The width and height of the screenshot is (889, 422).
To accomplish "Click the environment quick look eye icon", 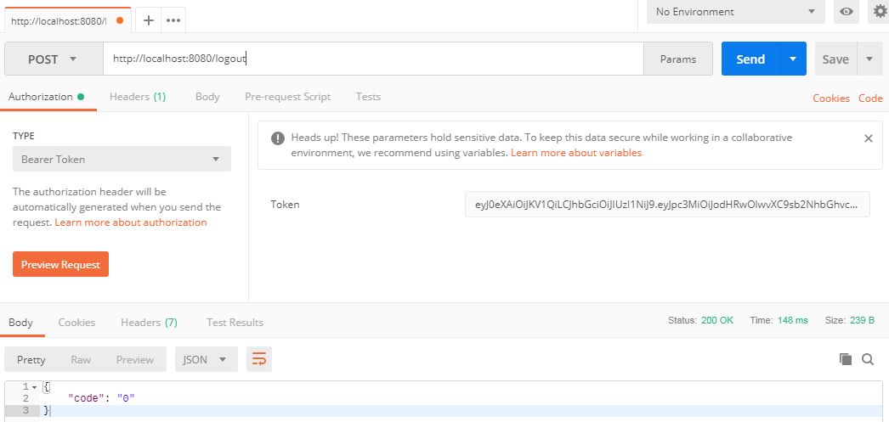I will click(x=846, y=12).
